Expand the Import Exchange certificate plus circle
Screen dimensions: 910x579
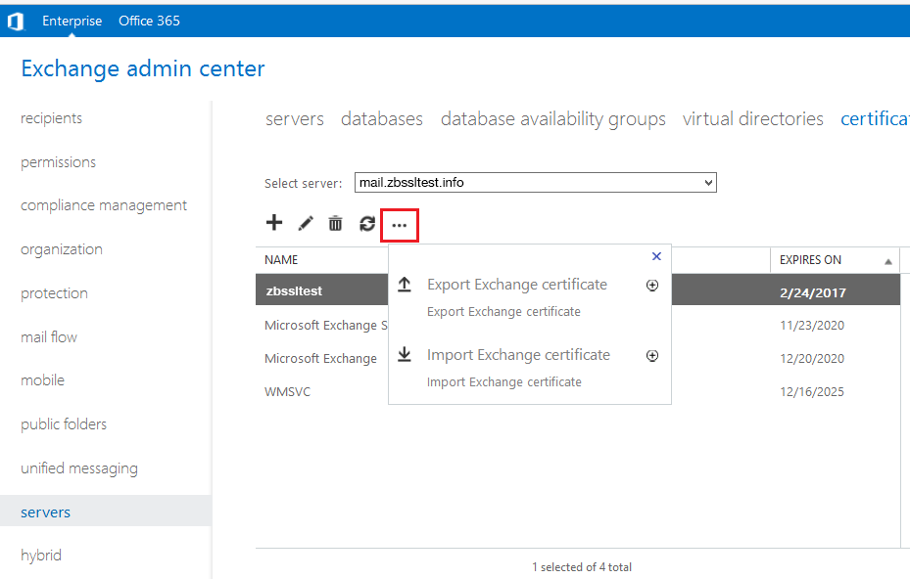[652, 356]
